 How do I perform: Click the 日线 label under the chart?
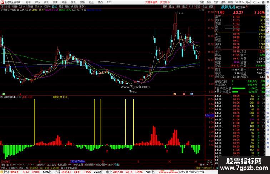[210, 161]
